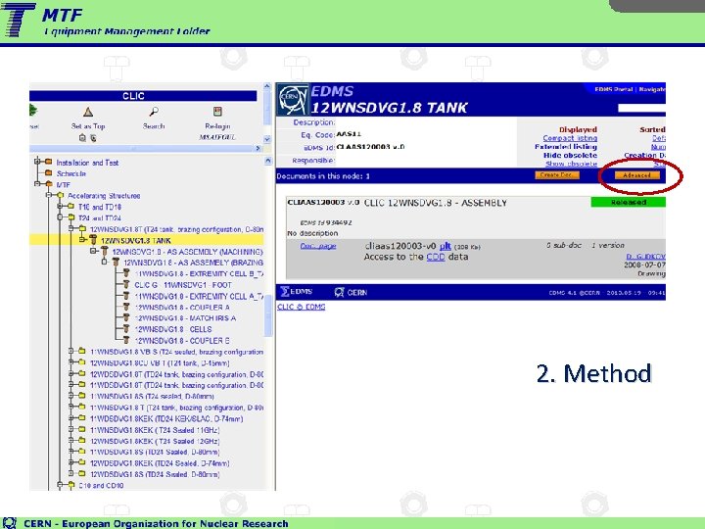Click the Schedule folder icon
Image resolution: width=705 pixels, height=529 pixels.
click(49, 173)
